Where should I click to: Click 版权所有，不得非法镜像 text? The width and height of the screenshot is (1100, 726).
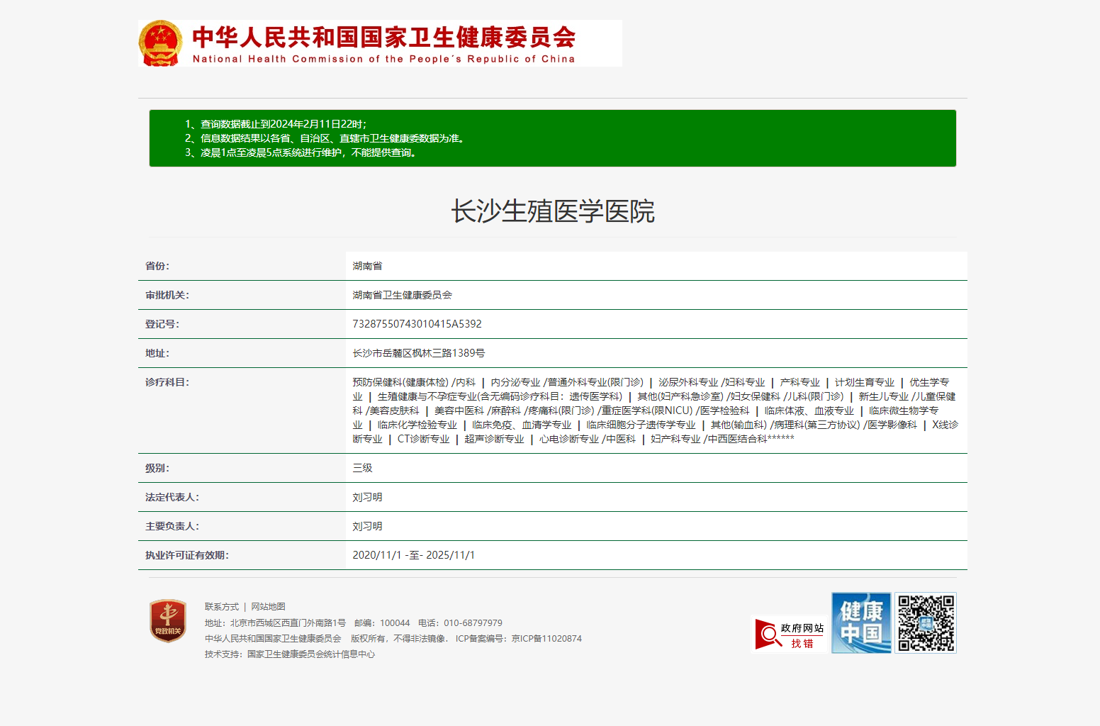(400, 639)
